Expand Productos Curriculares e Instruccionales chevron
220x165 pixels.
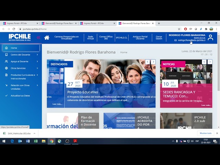tap(37, 75)
